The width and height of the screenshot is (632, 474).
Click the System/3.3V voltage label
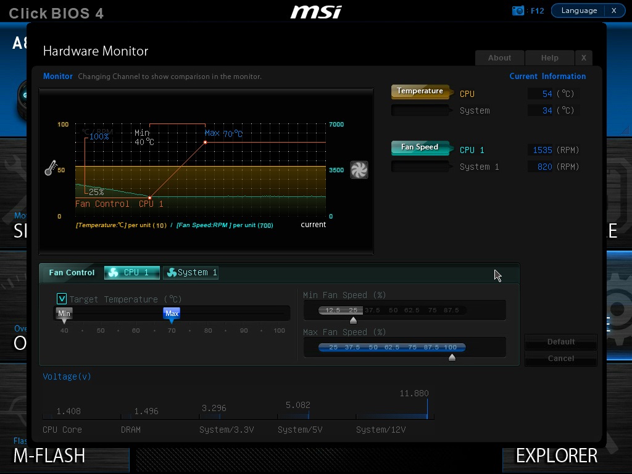[x=227, y=430]
